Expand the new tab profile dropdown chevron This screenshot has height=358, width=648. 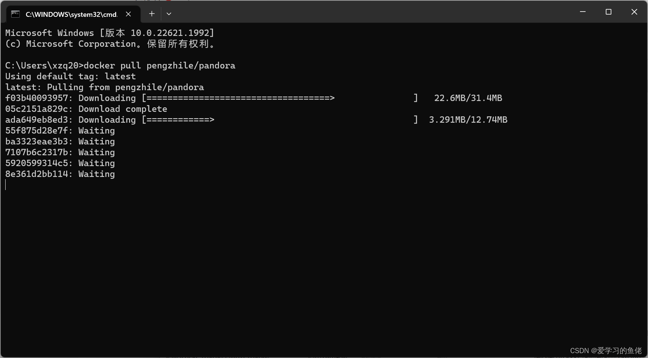[x=169, y=14]
